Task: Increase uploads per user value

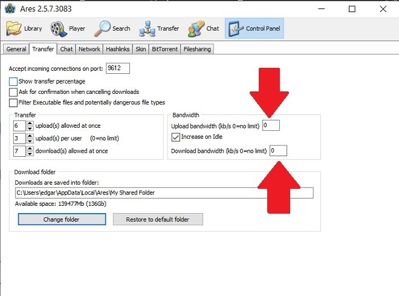Action: point(30,136)
